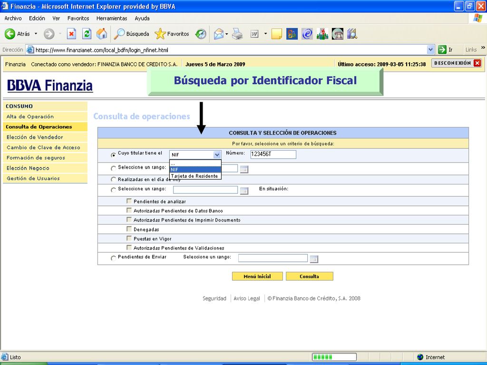Click the Internet zone globe in status bar

(x=420, y=357)
